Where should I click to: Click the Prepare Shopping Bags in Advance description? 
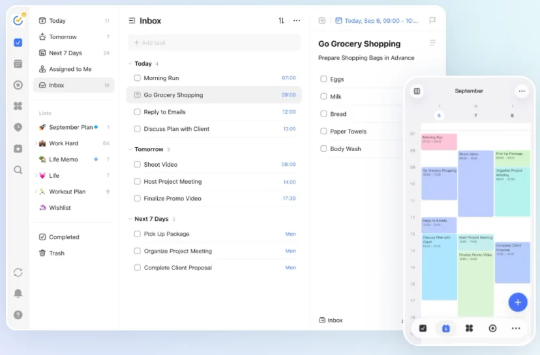[x=366, y=58]
